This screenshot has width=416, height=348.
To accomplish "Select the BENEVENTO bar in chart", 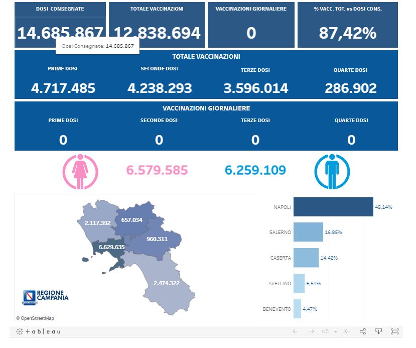I will click(x=297, y=309).
